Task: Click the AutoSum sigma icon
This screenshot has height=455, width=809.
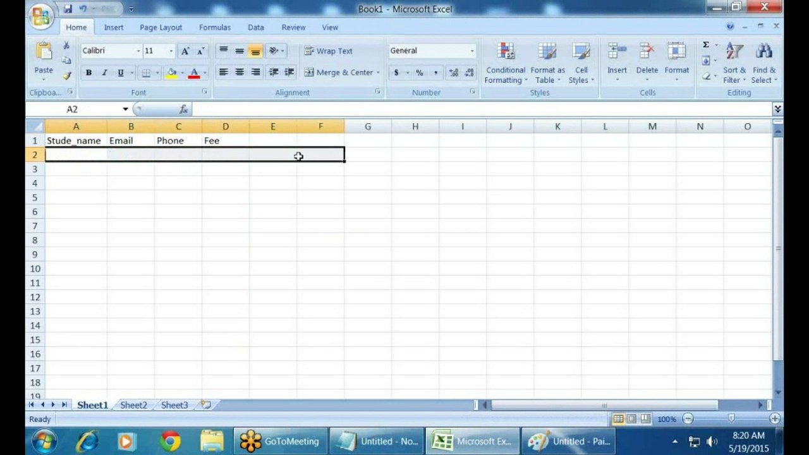Action: [x=706, y=45]
